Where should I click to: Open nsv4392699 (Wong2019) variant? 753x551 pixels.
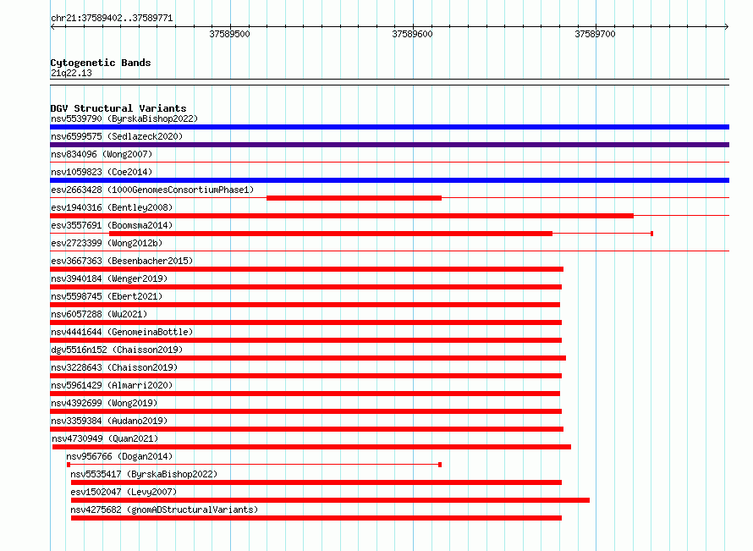pyautogui.click(x=104, y=403)
